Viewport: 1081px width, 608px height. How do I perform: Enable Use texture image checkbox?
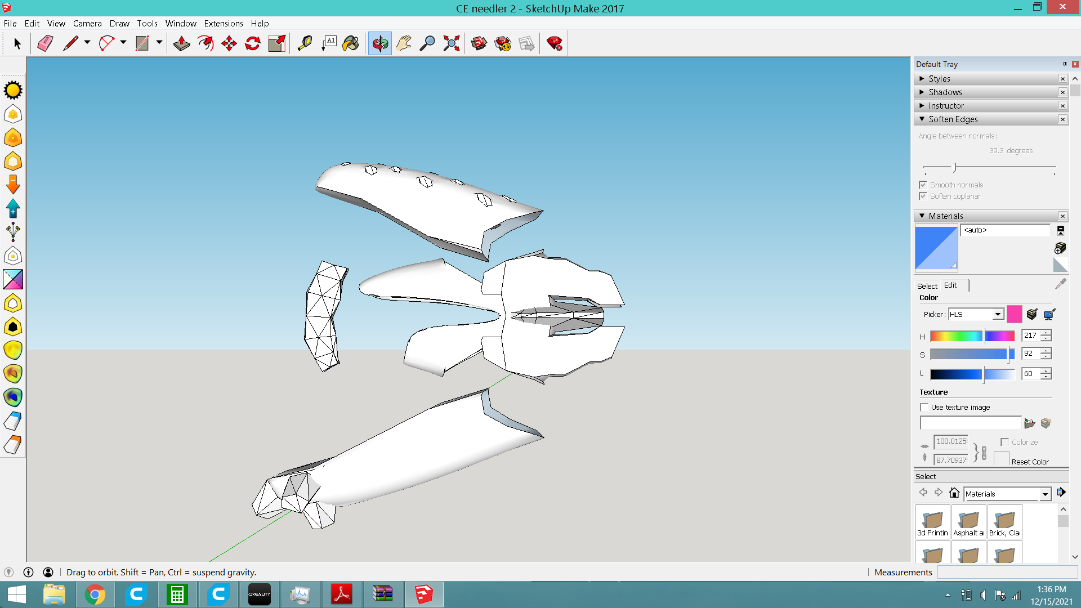point(924,407)
